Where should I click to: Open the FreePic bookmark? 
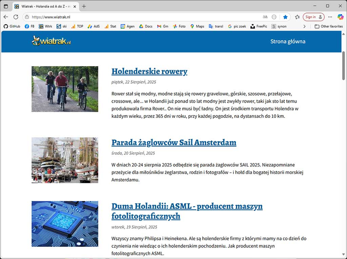(259, 26)
